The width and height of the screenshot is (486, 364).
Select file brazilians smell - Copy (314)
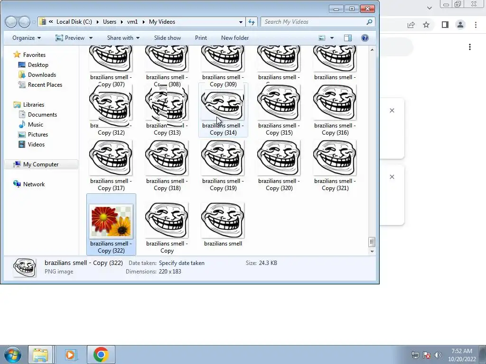(x=223, y=110)
